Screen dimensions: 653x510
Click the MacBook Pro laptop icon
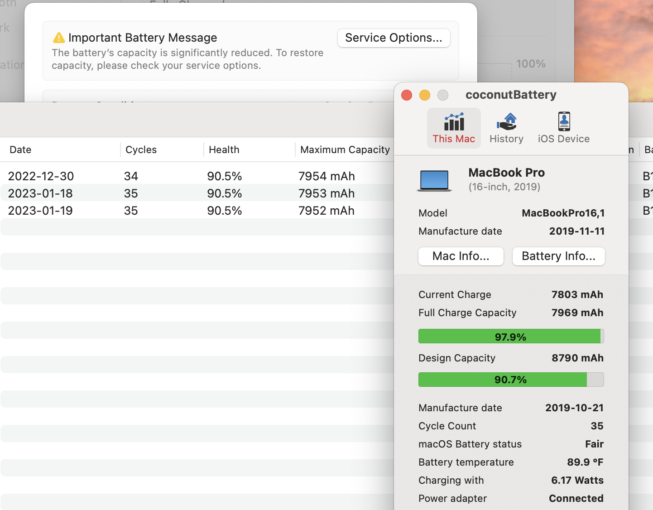(434, 180)
